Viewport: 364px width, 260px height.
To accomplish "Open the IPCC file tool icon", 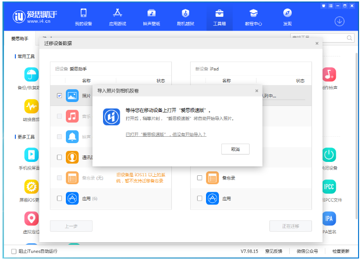I will (329, 186).
